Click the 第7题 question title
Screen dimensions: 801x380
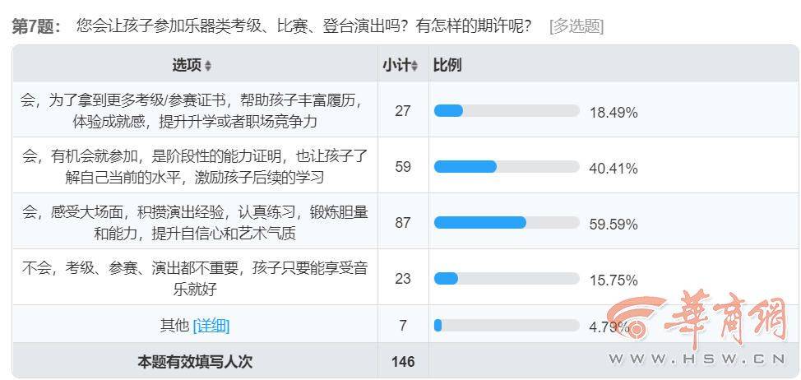click(x=37, y=25)
